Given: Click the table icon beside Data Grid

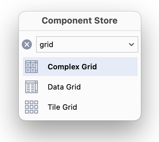Looking at the screenshot, I should pyautogui.click(x=32, y=87).
